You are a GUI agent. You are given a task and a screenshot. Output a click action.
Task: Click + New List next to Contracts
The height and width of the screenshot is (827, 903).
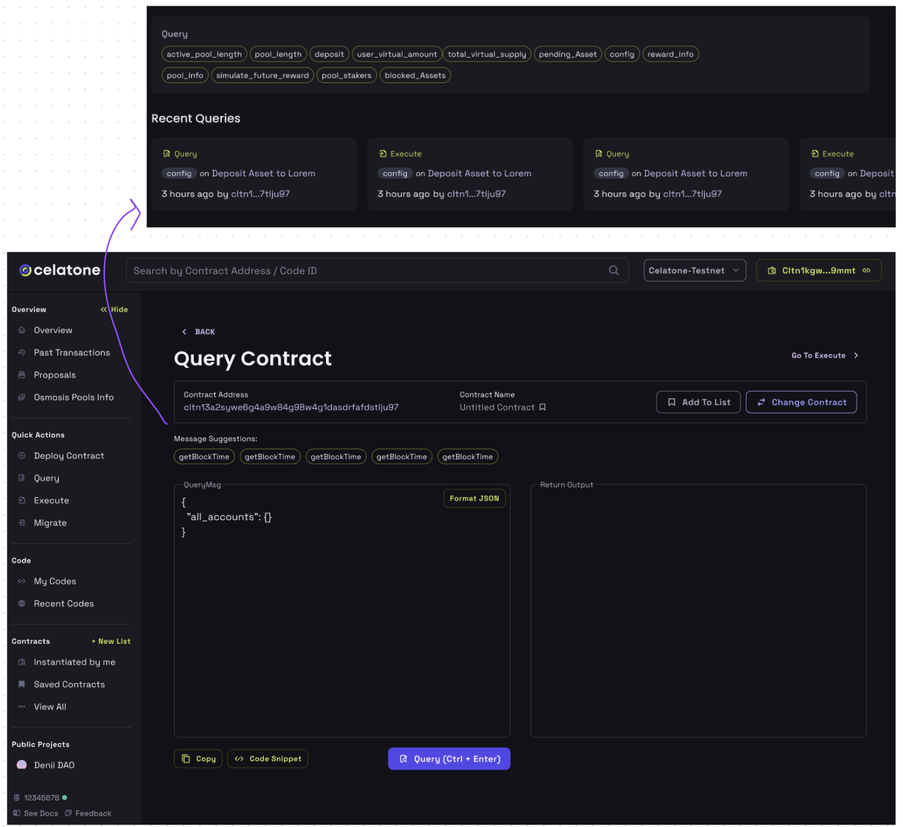(111, 641)
